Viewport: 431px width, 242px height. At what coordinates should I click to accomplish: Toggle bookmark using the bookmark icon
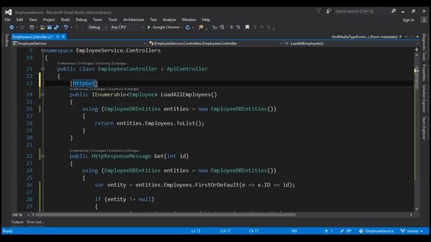pos(247,27)
